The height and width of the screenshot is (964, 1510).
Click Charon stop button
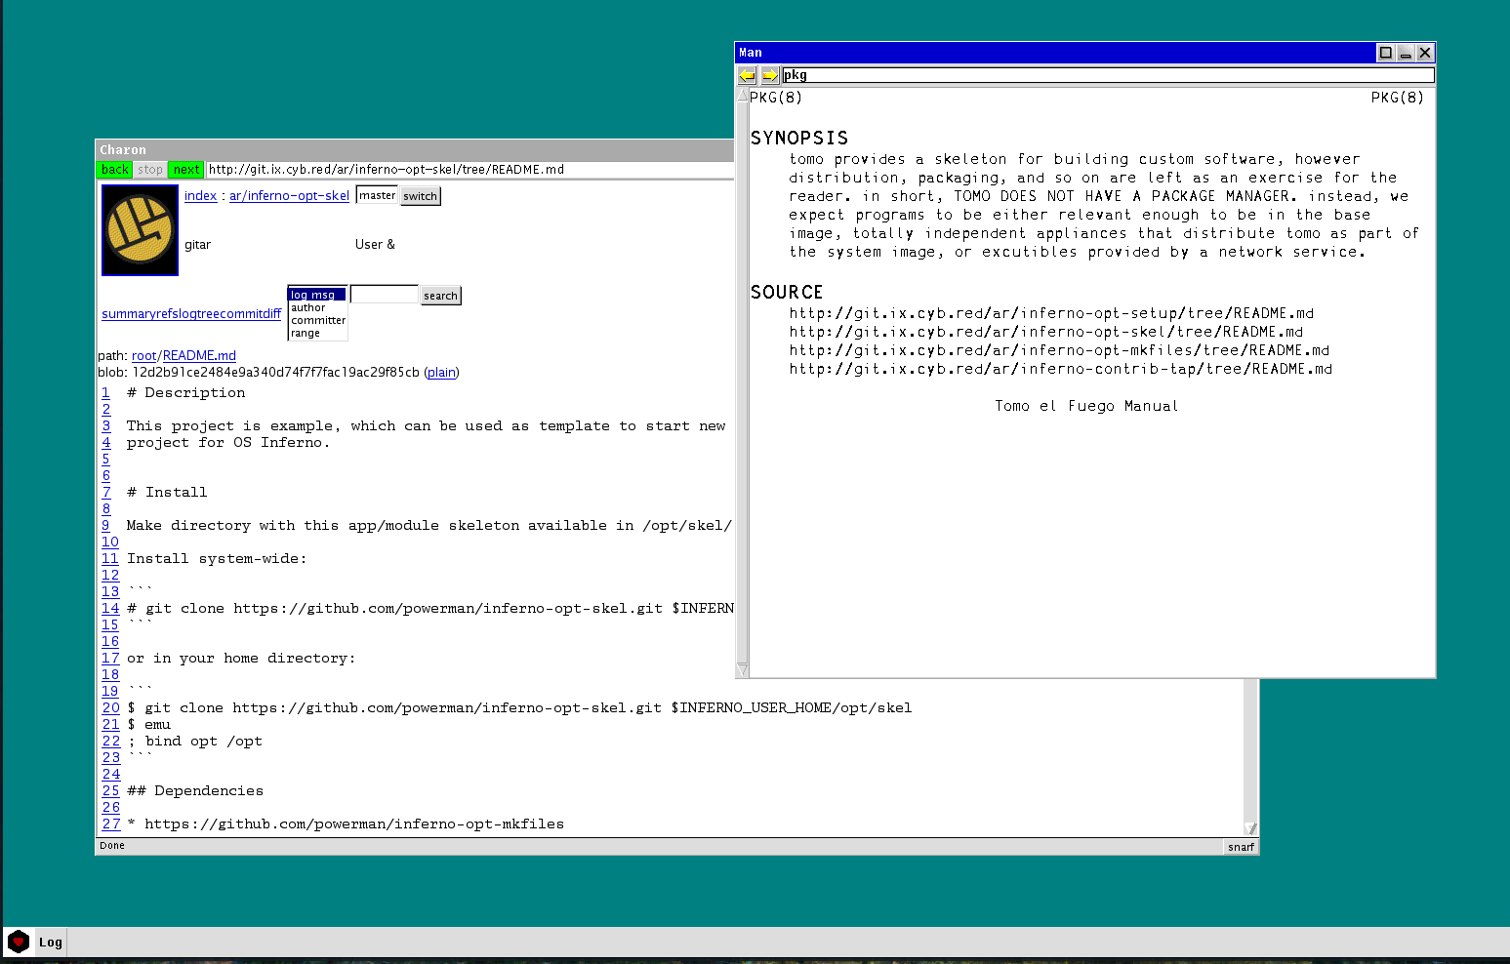click(150, 170)
